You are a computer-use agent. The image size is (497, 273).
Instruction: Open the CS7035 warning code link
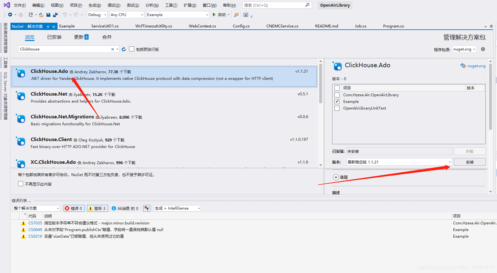tap(35, 223)
